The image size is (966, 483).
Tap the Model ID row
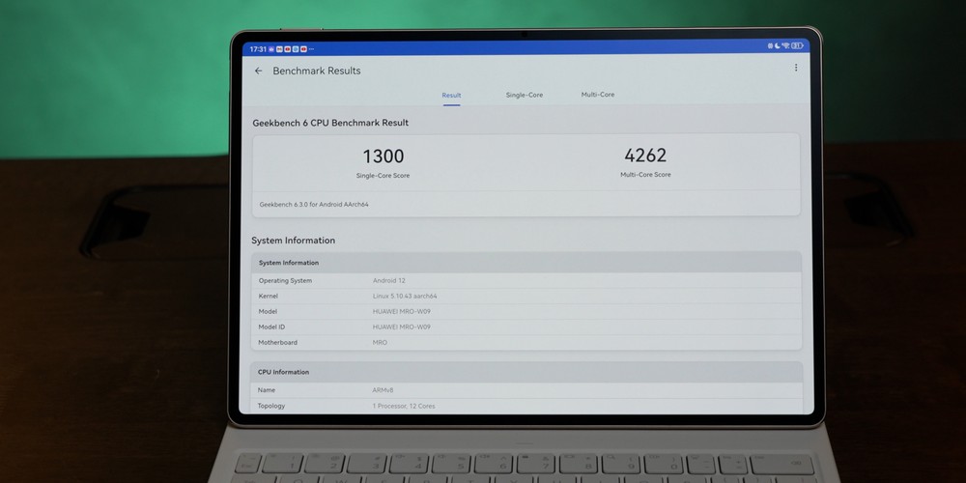(526, 327)
